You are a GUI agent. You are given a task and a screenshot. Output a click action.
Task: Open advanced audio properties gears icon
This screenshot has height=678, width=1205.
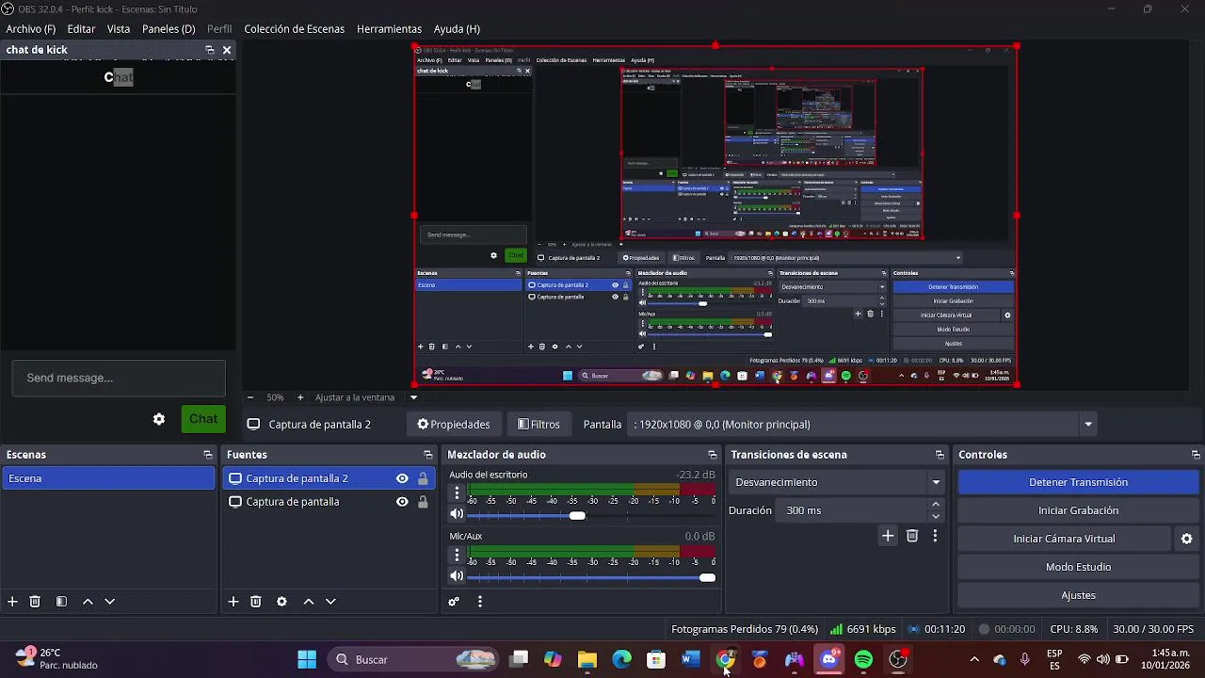pyautogui.click(x=454, y=601)
